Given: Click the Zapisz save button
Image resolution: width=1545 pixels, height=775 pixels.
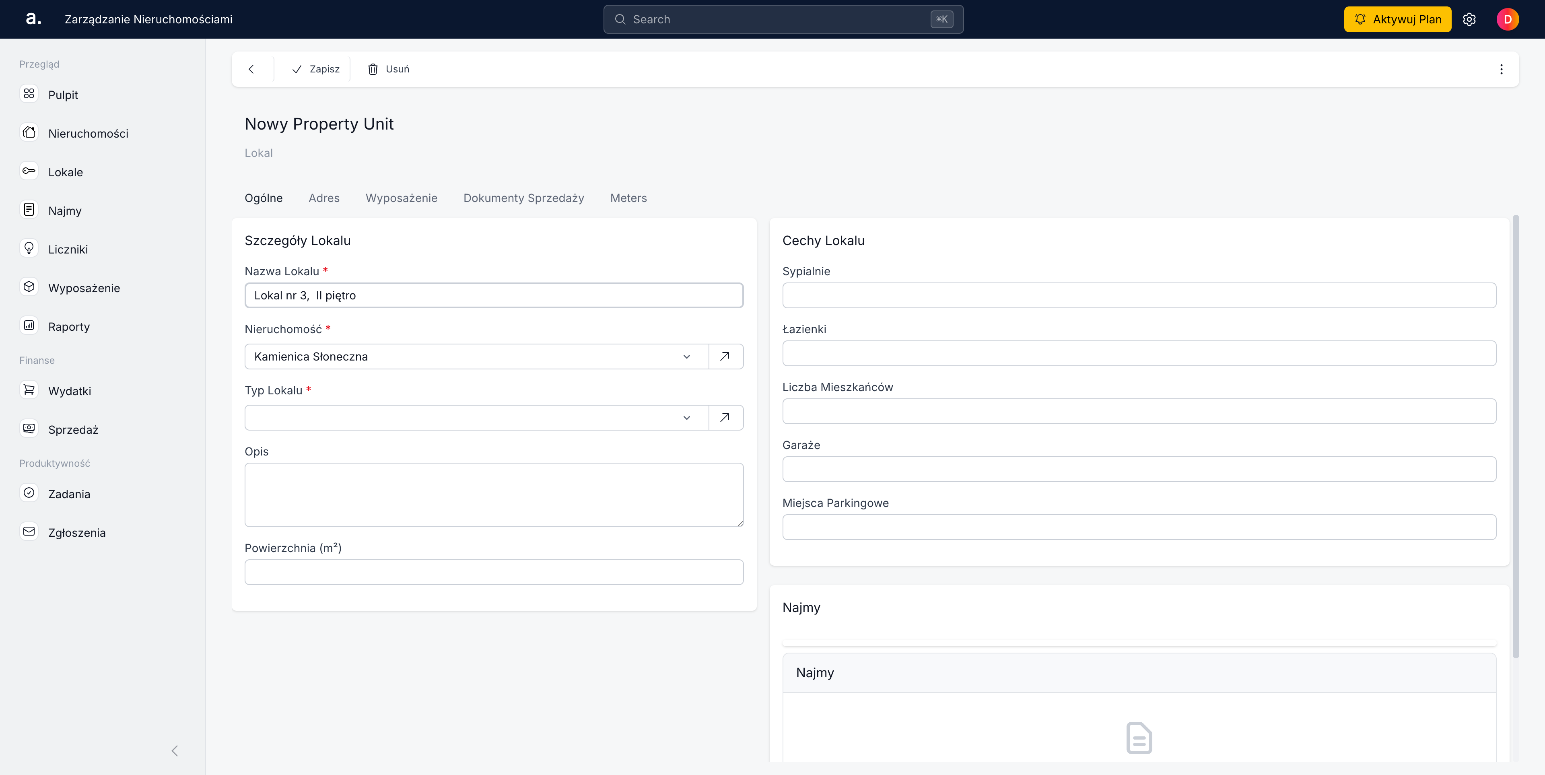Looking at the screenshot, I should pyautogui.click(x=315, y=69).
